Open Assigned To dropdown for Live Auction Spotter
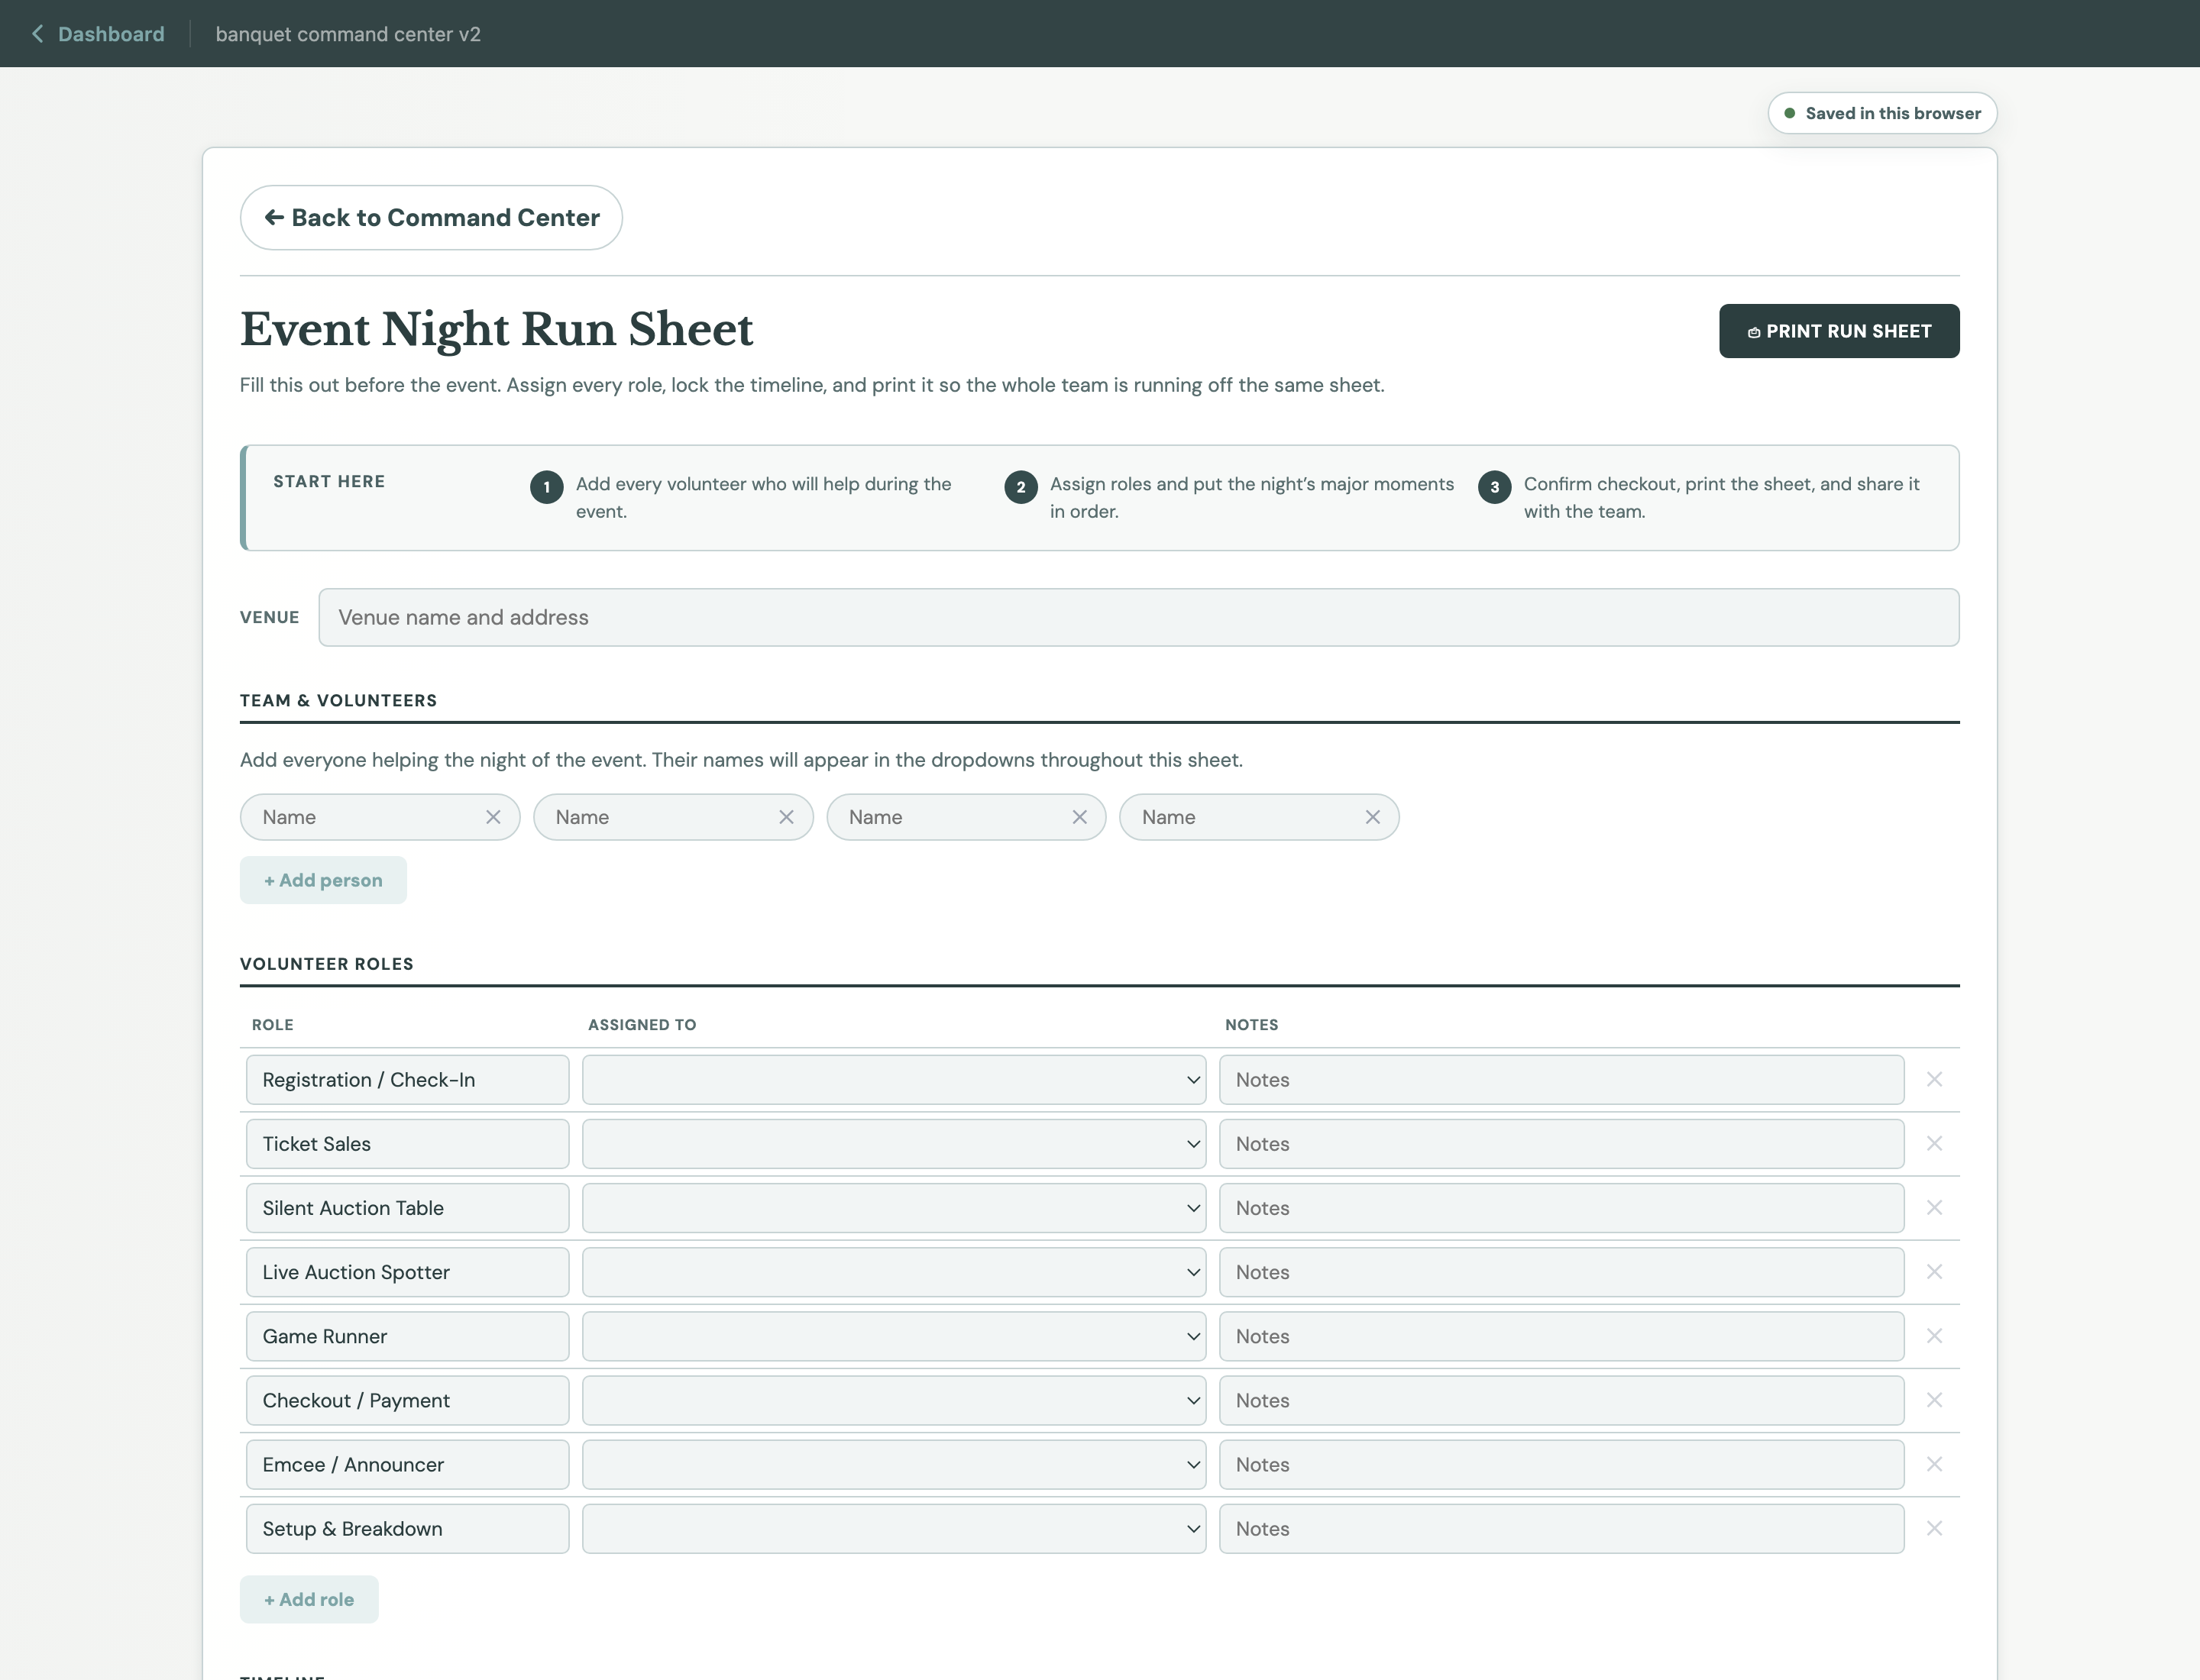Image resolution: width=2200 pixels, height=1680 pixels. coord(894,1272)
